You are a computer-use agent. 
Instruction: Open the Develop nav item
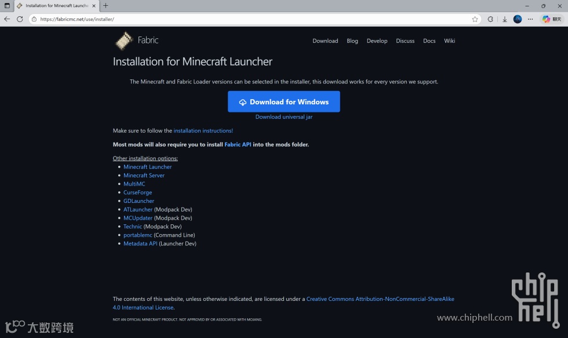pyautogui.click(x=377, y=41)
